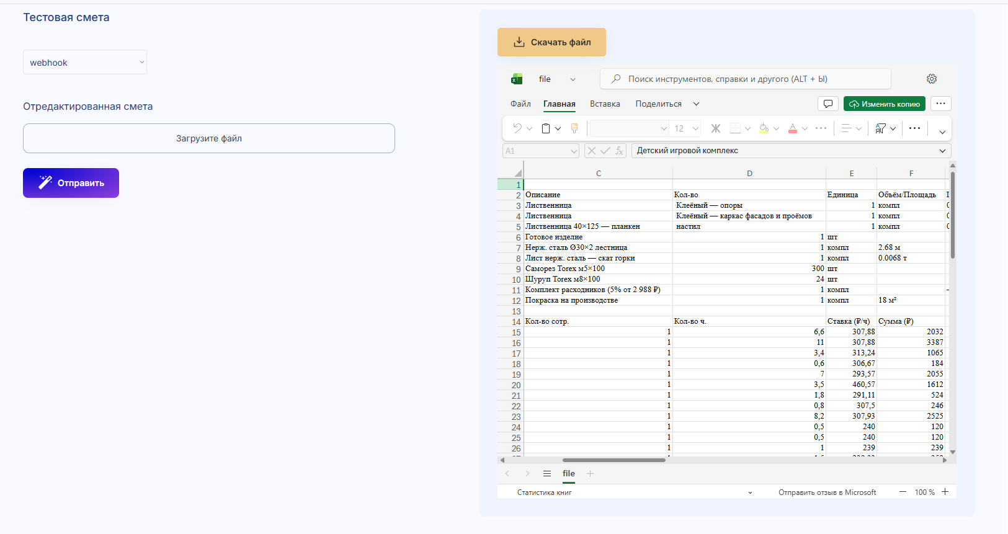The width and height of the screenshot is (1008, 534).
Task: Open the Файл menu
Action: coord(520,104)
